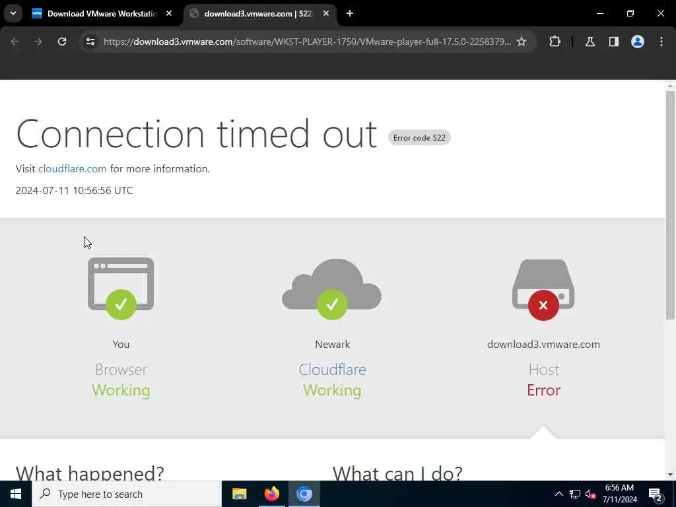Open the Chrome Labs flask icon
Screen dimensions: 676x507
pyautogui.click(x=590, y=42)
